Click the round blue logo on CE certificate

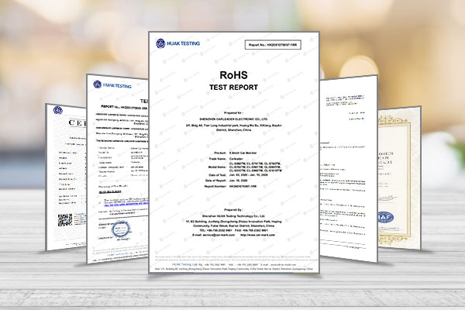(x=58, y=110)
